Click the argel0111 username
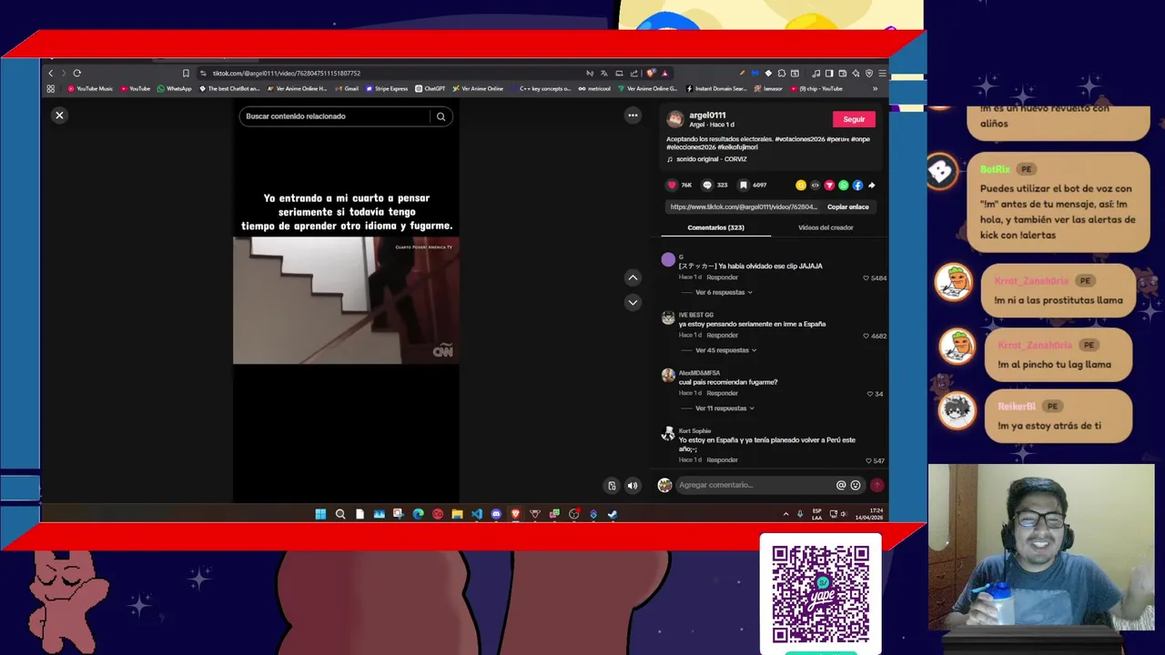 [x=707, y=116]
